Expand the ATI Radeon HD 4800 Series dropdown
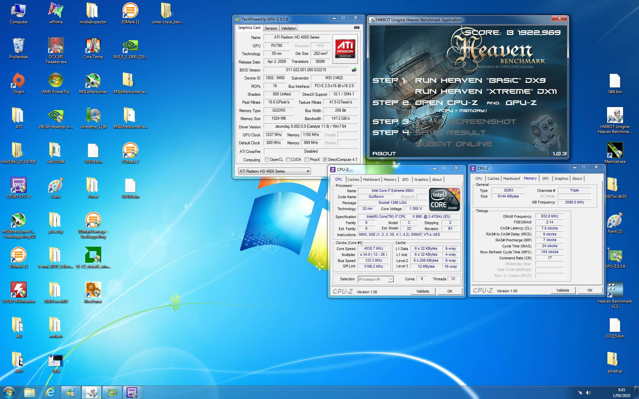Viewport: 639px width, 399px height. (x=274, y=171)
